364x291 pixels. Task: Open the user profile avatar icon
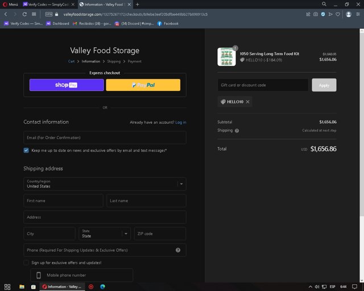point(349,14)
